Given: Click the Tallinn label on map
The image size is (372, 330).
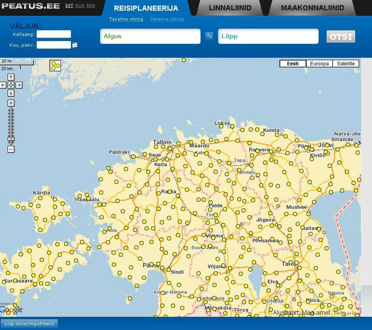Looking at the screenshot, I should pyautogui.click(x=162, y=142).
